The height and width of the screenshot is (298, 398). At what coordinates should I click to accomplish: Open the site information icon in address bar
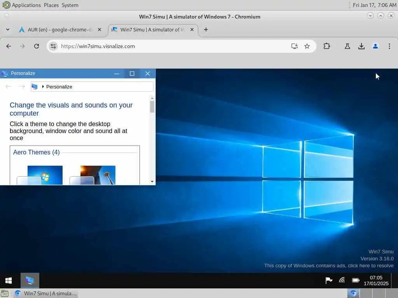click(x=53, y=46)
